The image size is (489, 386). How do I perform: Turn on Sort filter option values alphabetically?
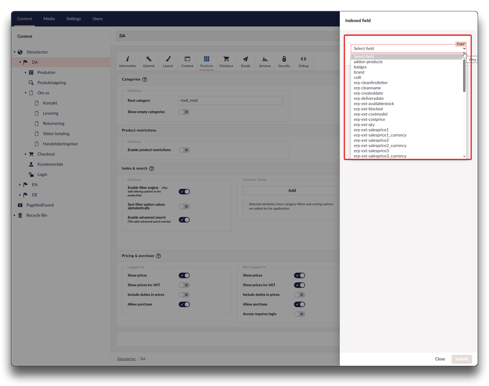[x=184, y=207]
